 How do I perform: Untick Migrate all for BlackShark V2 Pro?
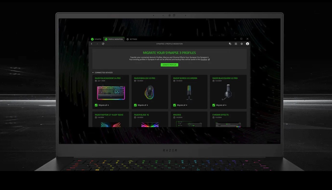tap(214, 105)
